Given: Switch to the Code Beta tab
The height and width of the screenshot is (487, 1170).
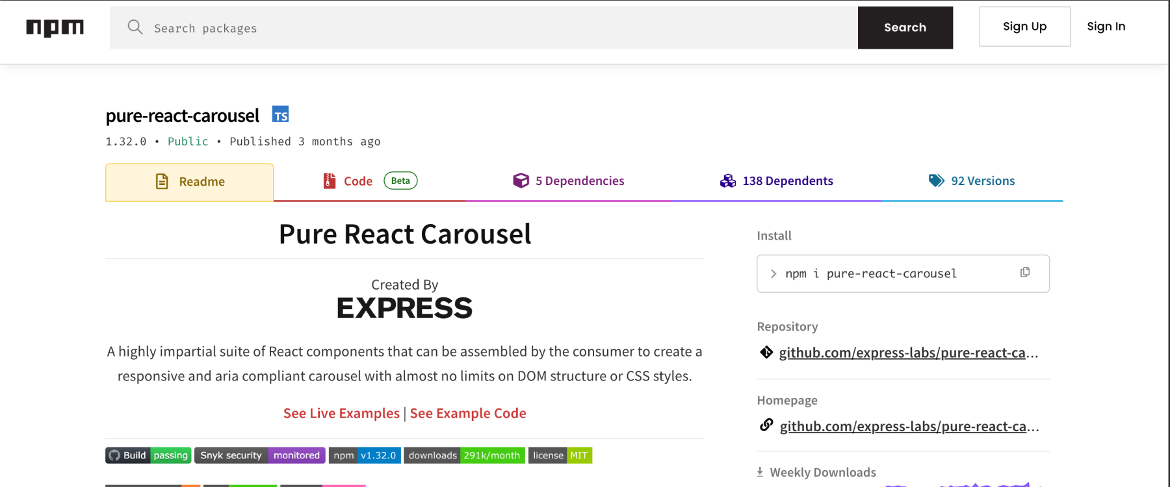Looking at the screenshot, I should click(370, 181).
